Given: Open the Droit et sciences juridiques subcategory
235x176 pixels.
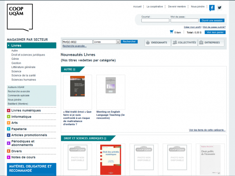Looking at the screenshot, I should pyautogui.click(x=28, y=55).
